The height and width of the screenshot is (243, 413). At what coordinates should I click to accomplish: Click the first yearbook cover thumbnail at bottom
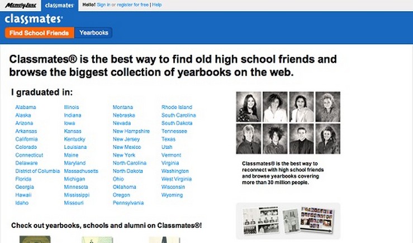click(35, 239)
